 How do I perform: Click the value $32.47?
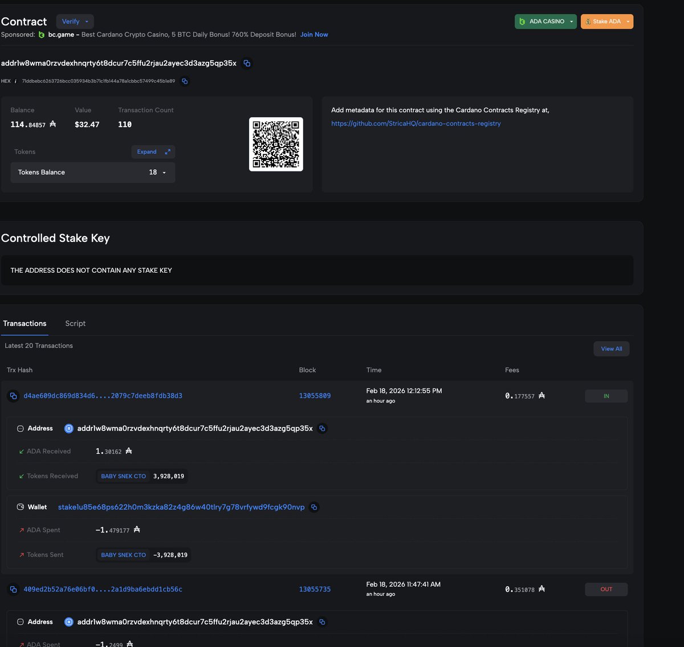point(87,124)
